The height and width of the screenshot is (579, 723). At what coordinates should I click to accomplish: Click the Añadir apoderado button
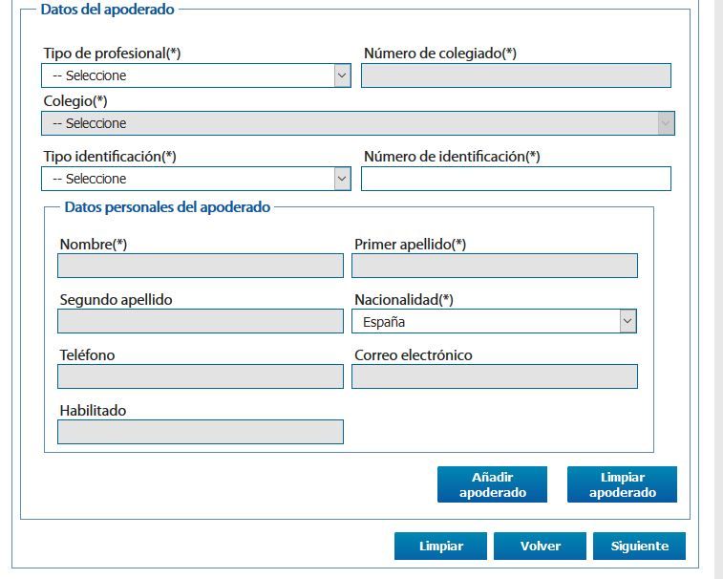point(493,484)
